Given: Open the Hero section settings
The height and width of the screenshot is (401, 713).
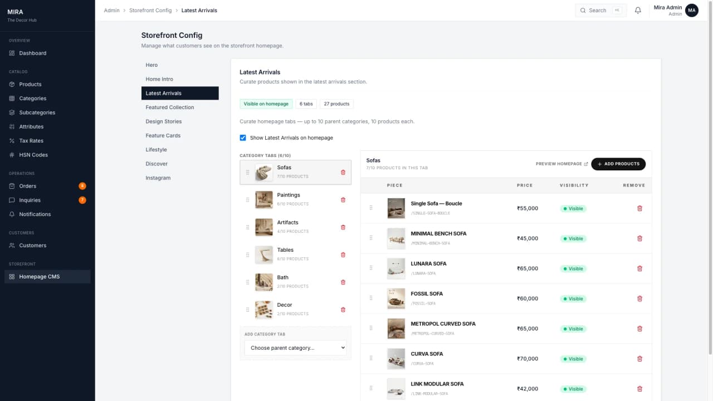Looking at the screenshot, I should click(180, 65).
